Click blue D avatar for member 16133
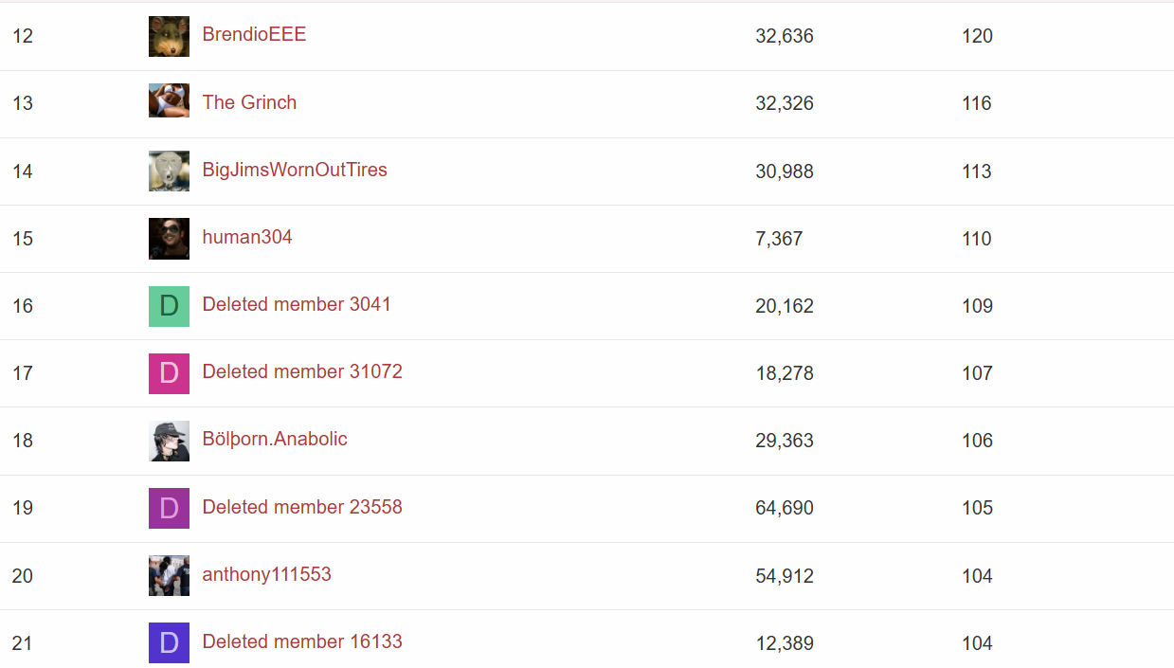This screenshot has height=668, width=1174. (169, 642)
